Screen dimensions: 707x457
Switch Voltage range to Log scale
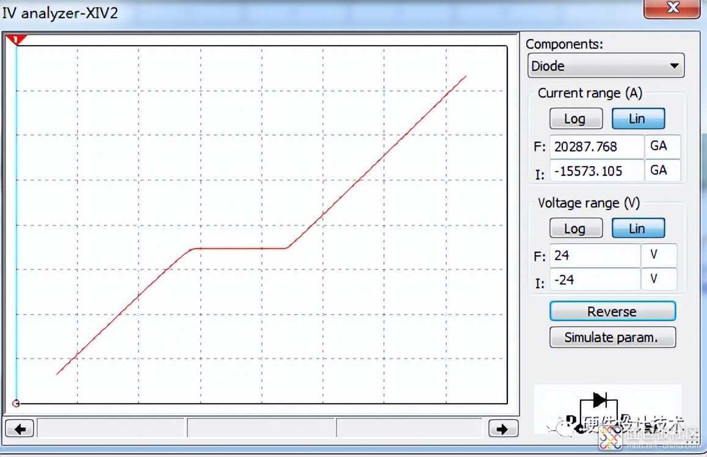(x=575, y=228)
